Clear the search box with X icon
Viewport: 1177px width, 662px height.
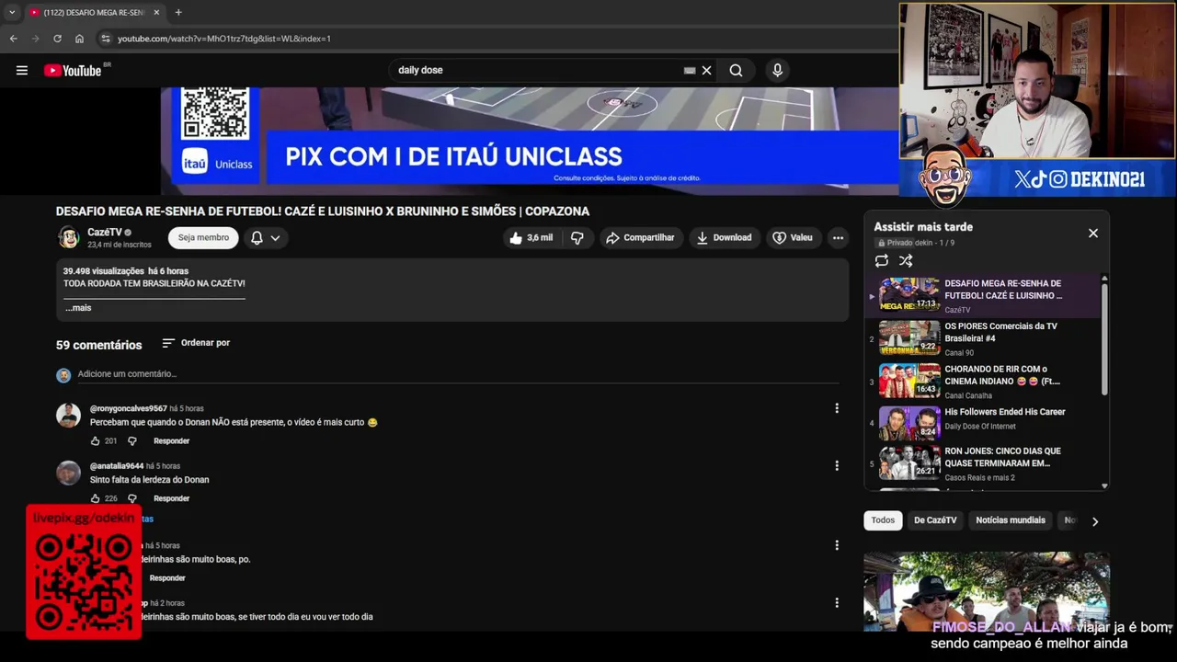point(706,70)
